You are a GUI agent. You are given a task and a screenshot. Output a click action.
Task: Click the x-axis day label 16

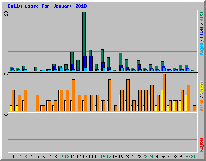103,157
